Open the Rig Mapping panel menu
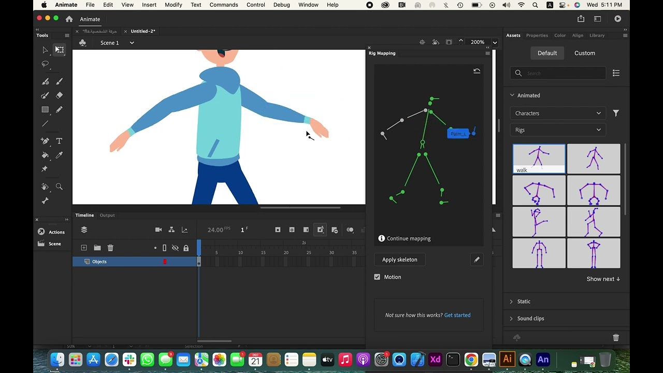The height and width of the screenshot is (373, 663). pos(487,53)
